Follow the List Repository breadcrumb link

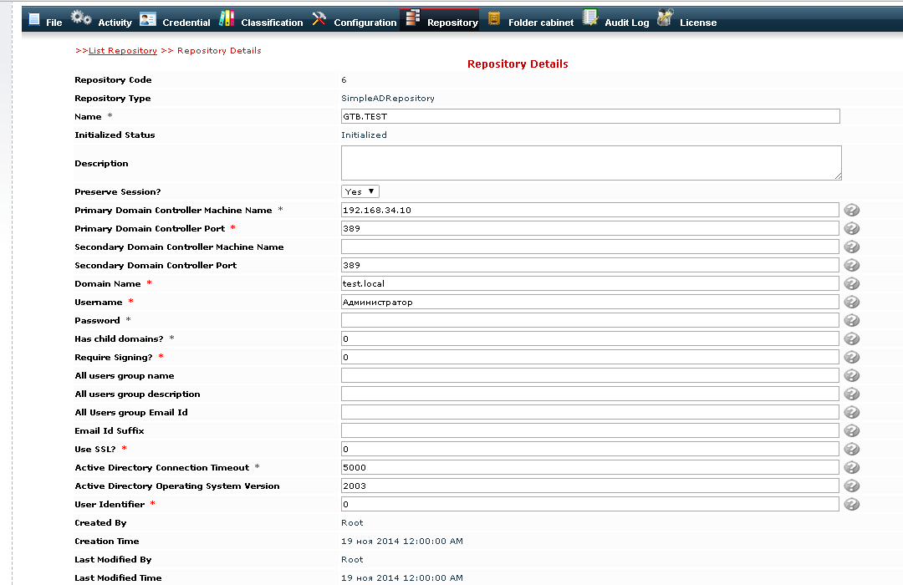click(123, 51)
